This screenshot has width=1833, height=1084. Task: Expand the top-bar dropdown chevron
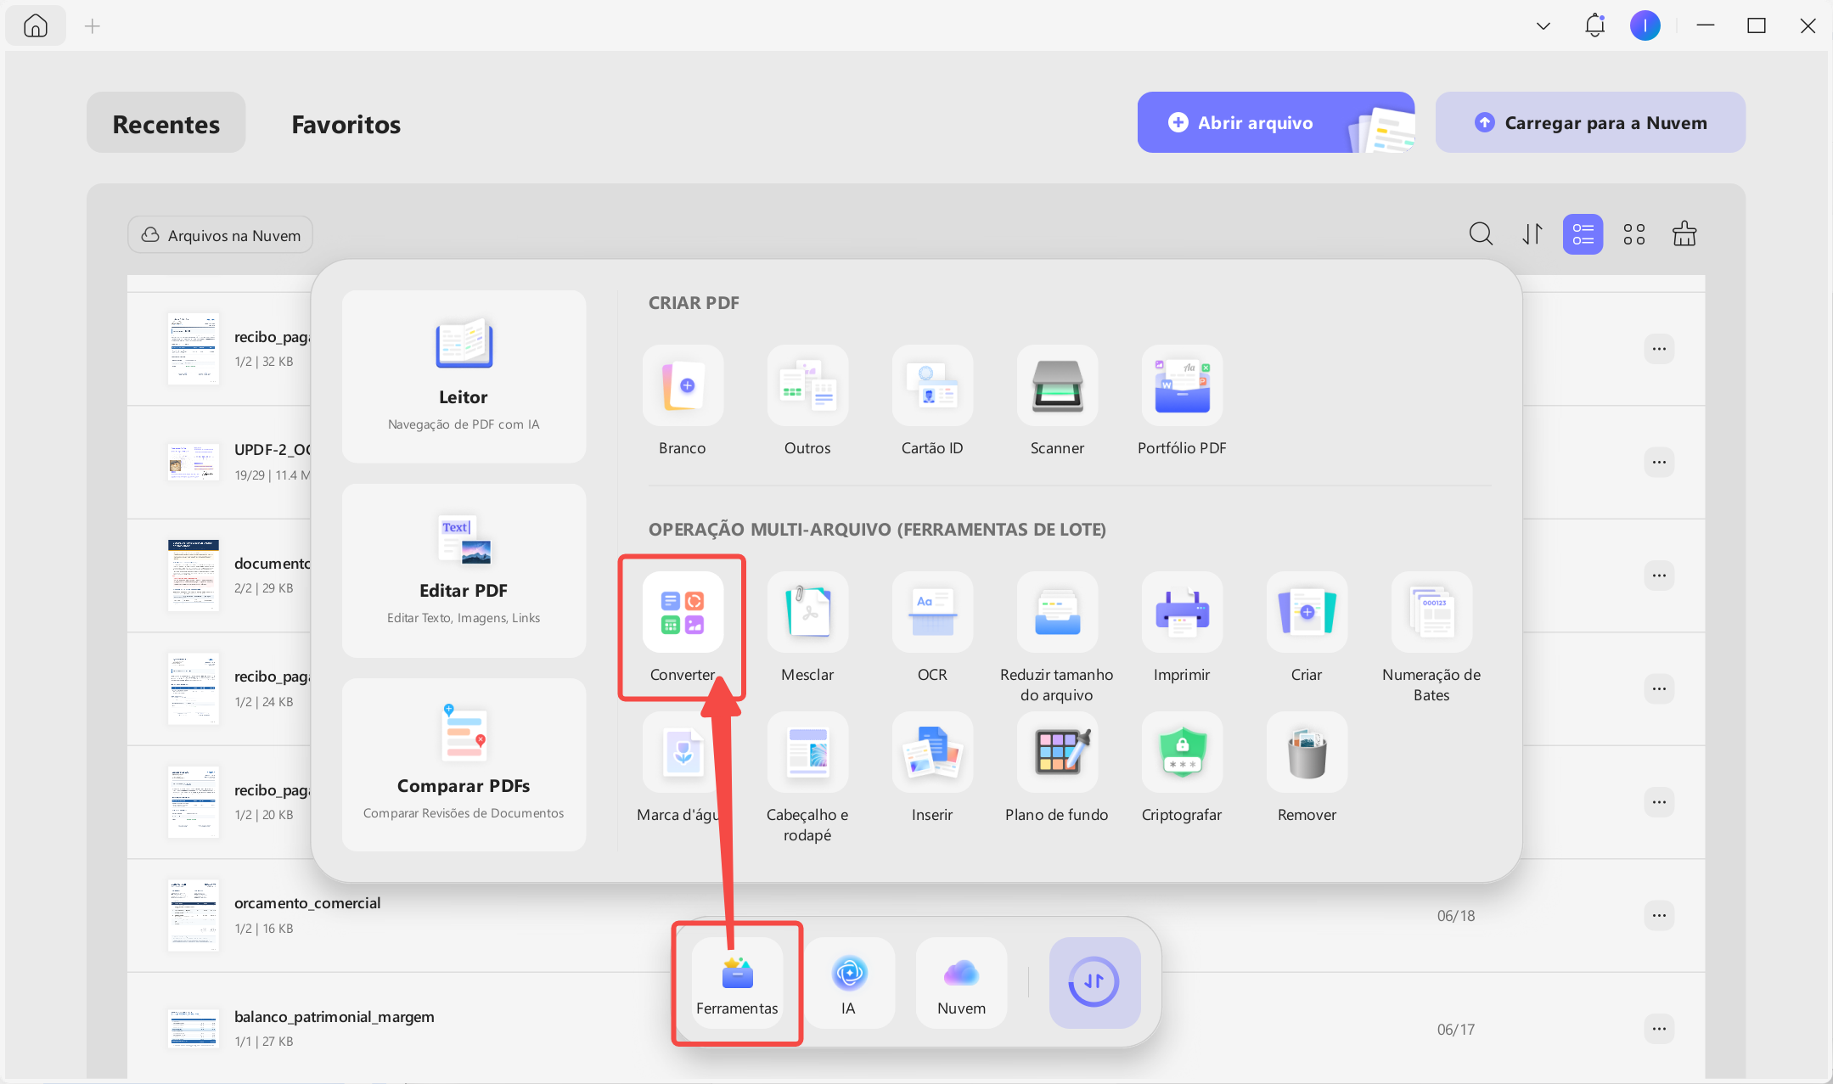pos(1543,26)
